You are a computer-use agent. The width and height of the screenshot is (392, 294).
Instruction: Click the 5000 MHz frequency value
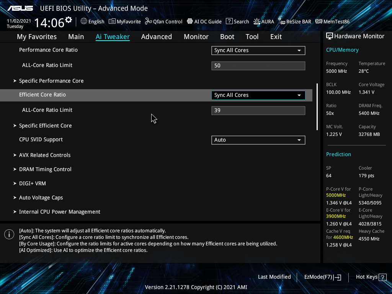pyautogui.click(x=336, y=71)
